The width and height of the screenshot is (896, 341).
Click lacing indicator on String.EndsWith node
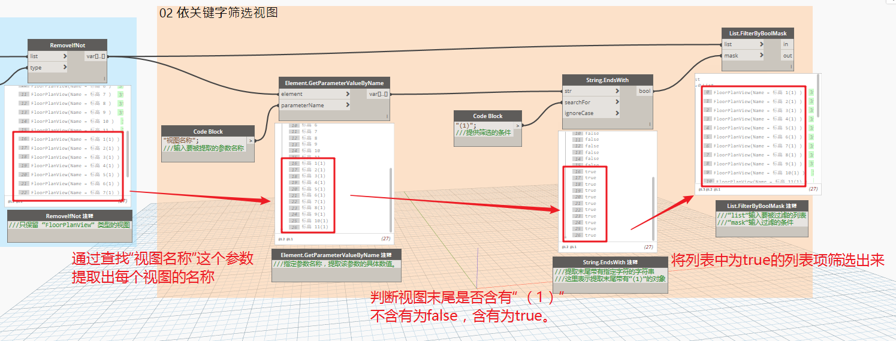(650, 125)
